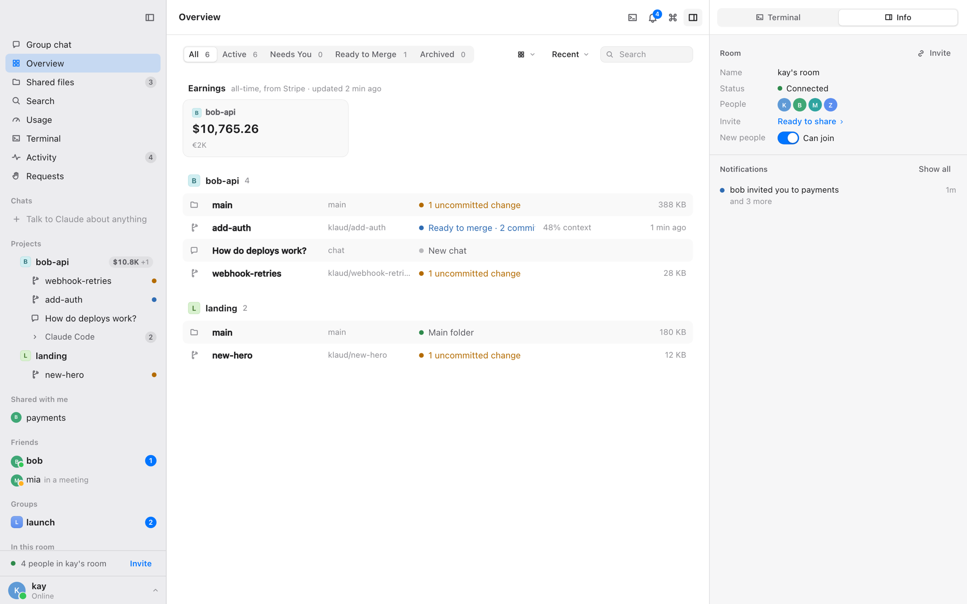Select the All filter tab

(x=200, y=55)
